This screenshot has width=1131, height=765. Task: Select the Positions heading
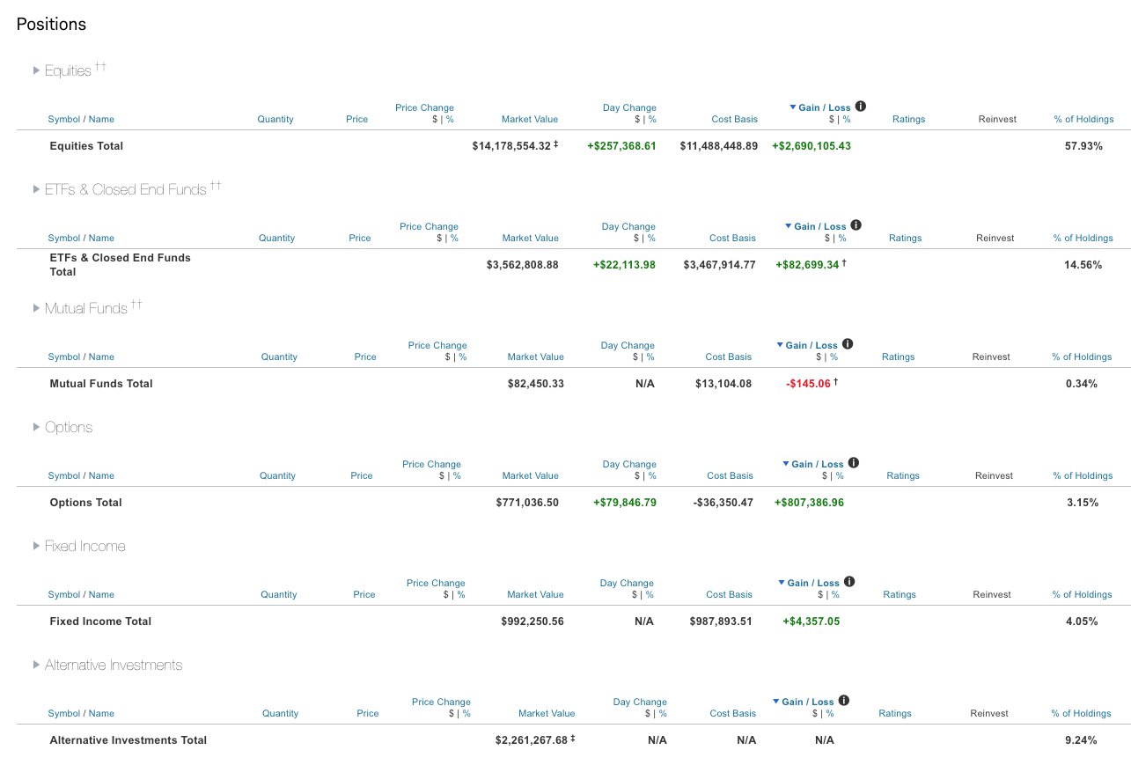(50, 25)
